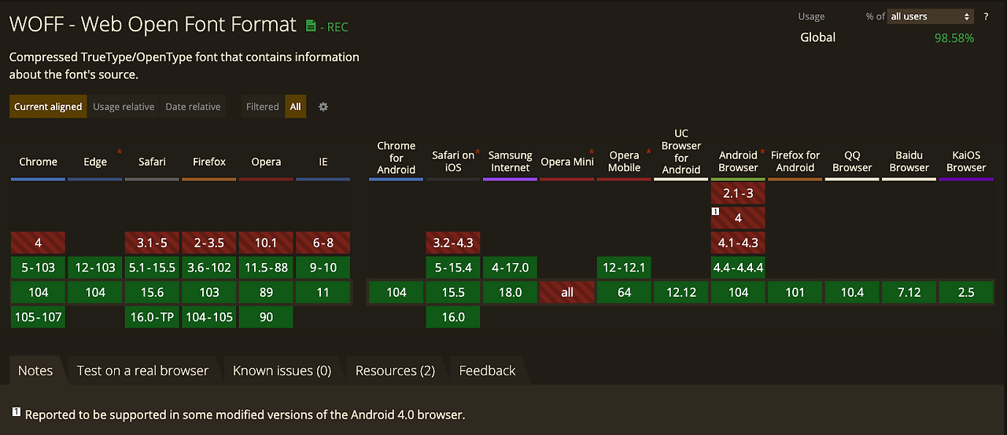
Task: Select the Safari 3.1-5 cell
Action: click(x=152, y=243)
